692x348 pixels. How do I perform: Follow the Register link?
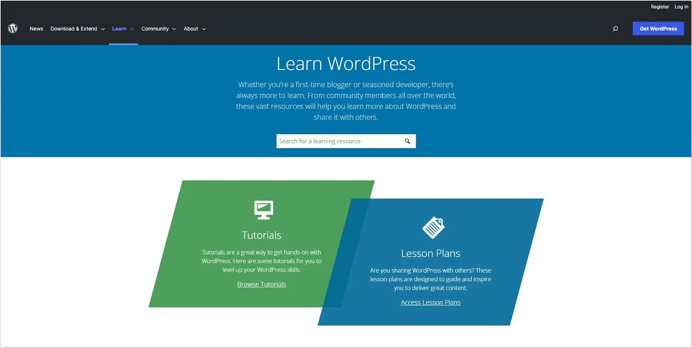660,7
